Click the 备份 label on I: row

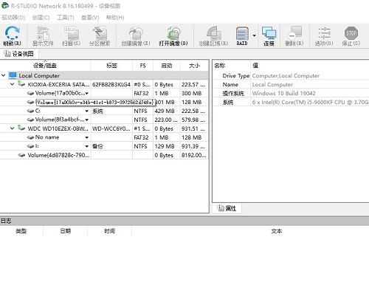[x=97, y=146]
